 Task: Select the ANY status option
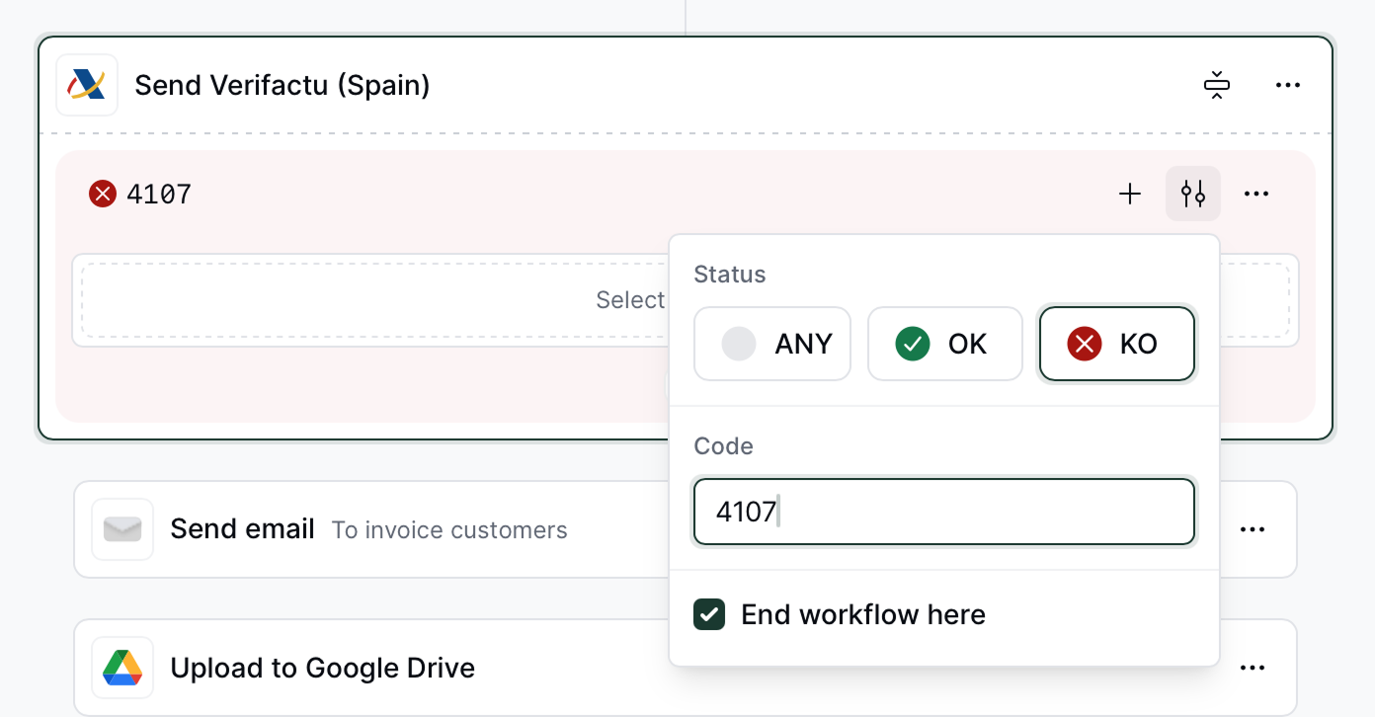[772, 344]
